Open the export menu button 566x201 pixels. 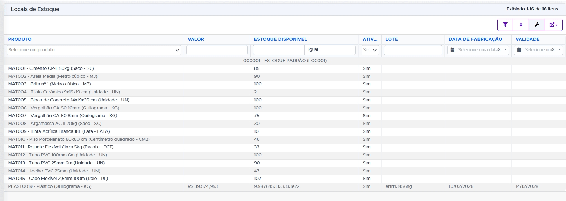(x=553, y=25)
